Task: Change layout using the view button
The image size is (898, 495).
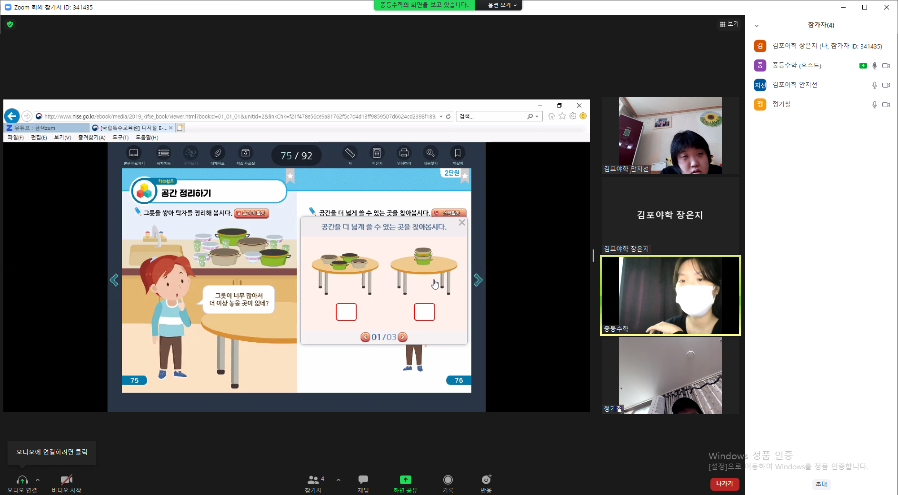Action: click(x=729, y=24)
